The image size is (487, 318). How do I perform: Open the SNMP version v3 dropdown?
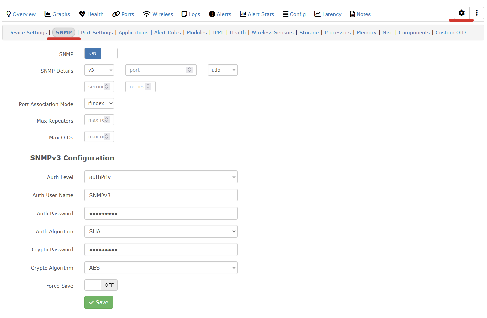point(99,70)
